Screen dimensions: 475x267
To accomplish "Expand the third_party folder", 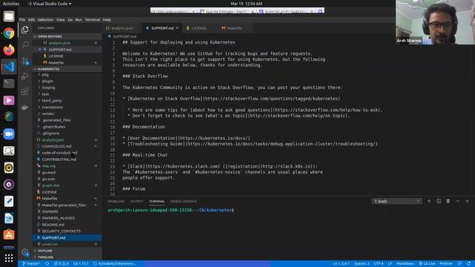I will (x=52, y=101).
